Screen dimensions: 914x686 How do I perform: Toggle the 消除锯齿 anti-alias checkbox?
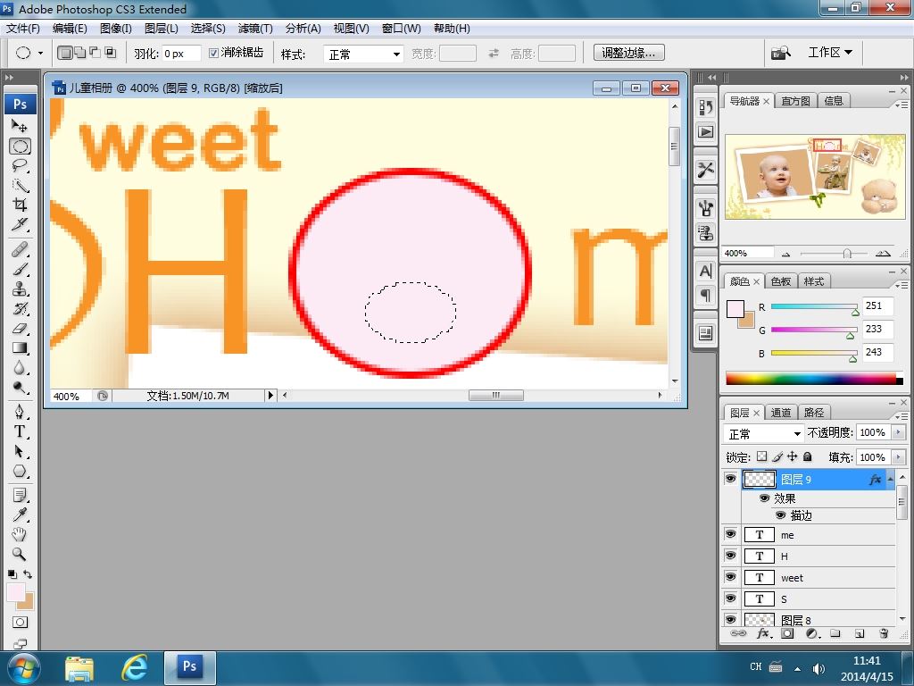(x=214, y=53)
